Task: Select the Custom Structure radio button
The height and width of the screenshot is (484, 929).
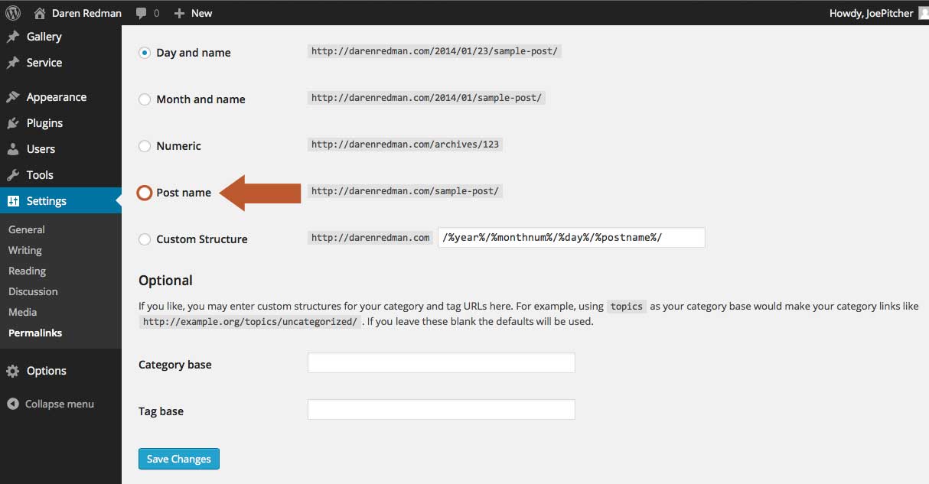Action: (x=145, y=239)
